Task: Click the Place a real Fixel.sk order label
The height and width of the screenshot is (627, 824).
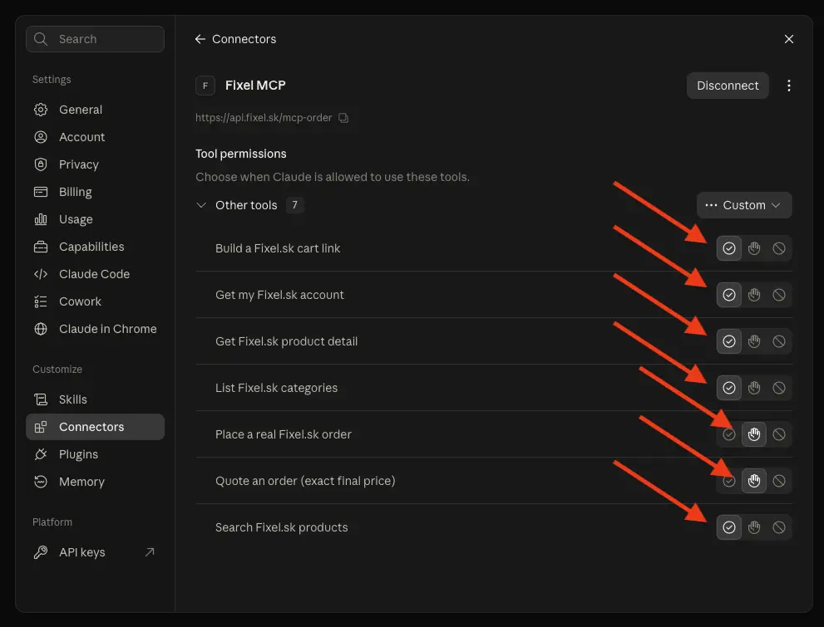Action: coord(284,434)
